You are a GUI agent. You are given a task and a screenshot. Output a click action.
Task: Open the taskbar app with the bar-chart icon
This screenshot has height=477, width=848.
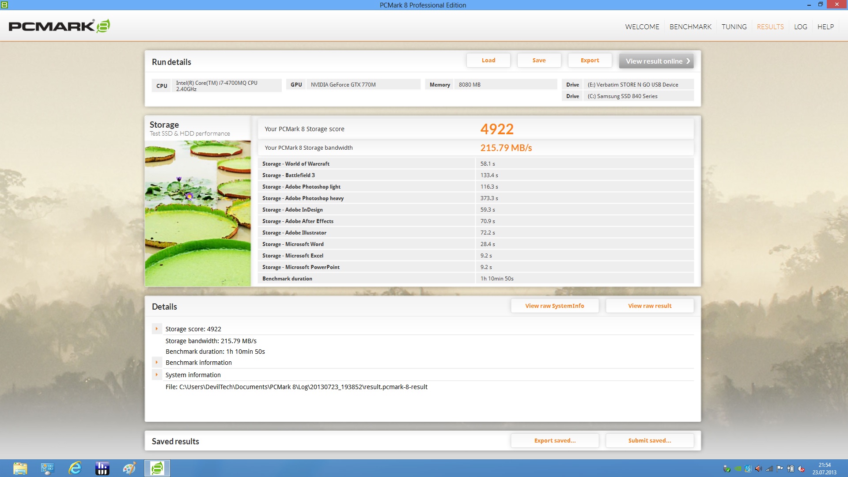[102, 468]
